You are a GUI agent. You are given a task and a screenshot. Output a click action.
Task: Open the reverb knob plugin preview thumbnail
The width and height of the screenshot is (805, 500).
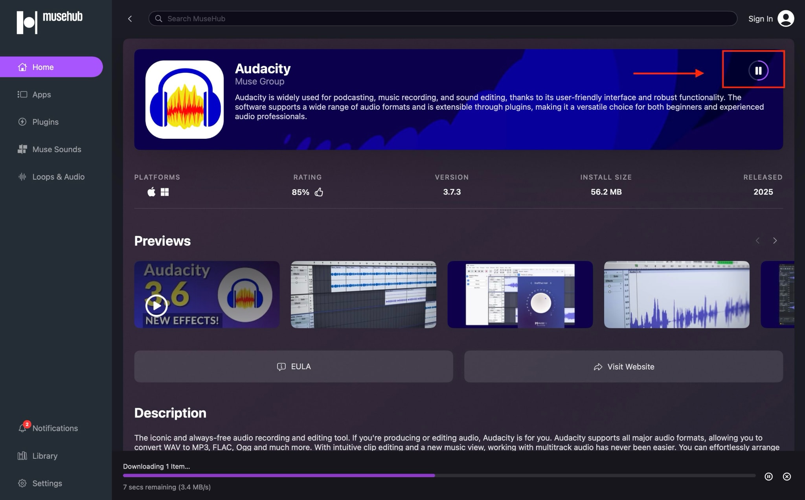[x=520, y=294]
